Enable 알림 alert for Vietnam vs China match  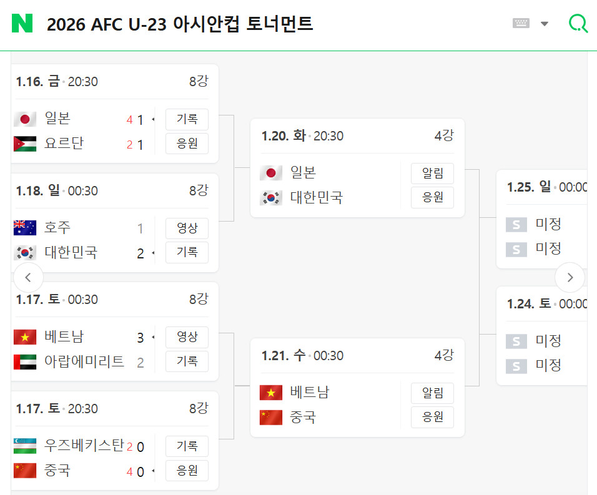pyautogui.click(x=432, y=393)
